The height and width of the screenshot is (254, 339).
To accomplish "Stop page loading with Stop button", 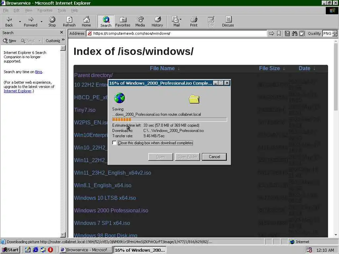I will 52,21.
